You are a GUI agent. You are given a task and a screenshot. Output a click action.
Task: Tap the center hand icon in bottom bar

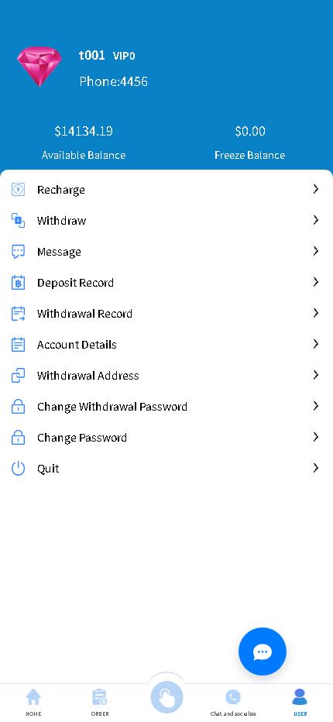(166, 697)
